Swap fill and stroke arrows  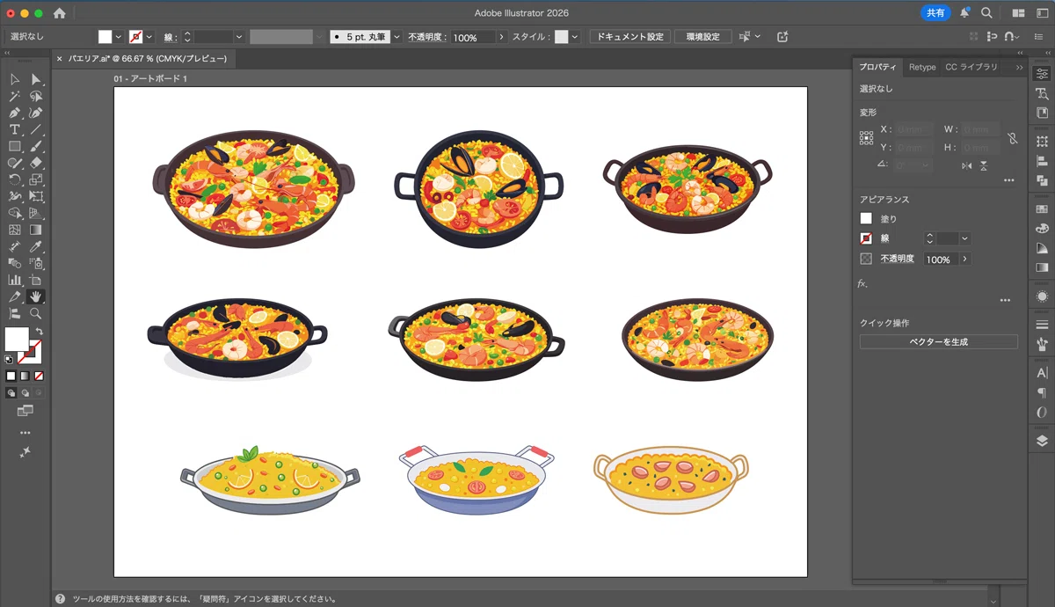point(39,332)
